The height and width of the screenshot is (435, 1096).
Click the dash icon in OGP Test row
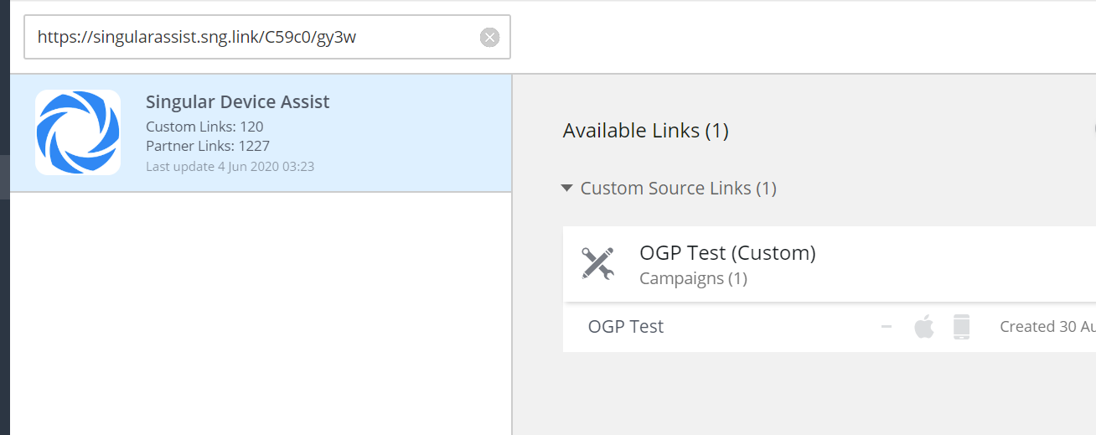pyautogui.click(x=886, y=327)
